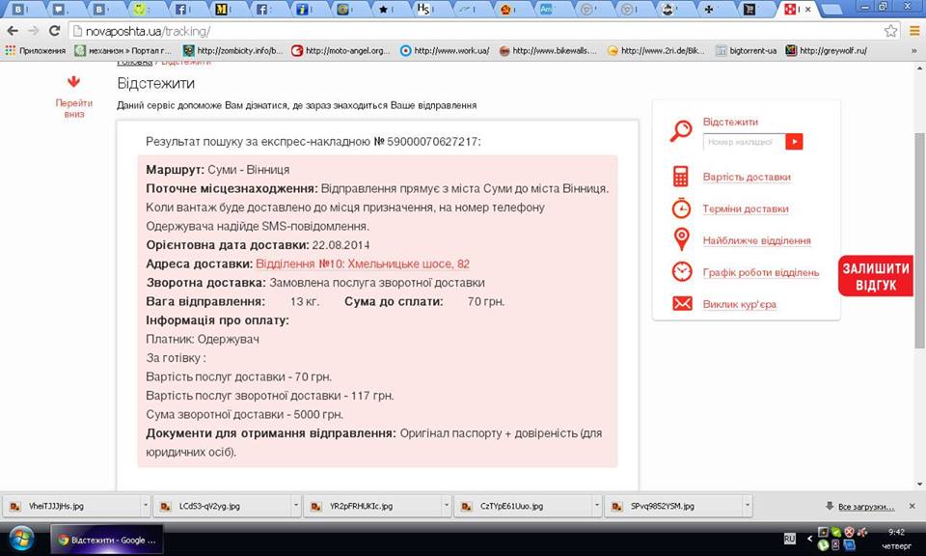Image resolution: width=926 pixels, height=556 pixels.
Task: Open the Відділення №10: Хмельницьке шосе, 82 address link
Action: point(363,264)
